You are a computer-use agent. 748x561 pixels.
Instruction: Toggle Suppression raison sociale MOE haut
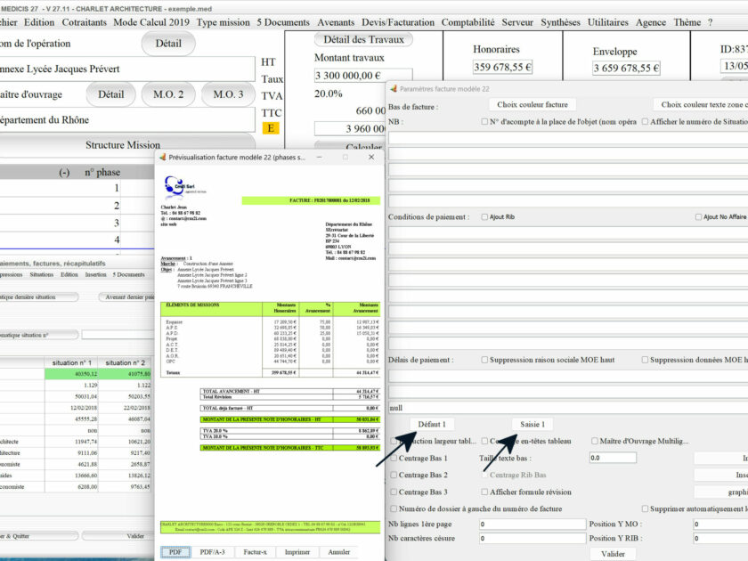(484, 360)
